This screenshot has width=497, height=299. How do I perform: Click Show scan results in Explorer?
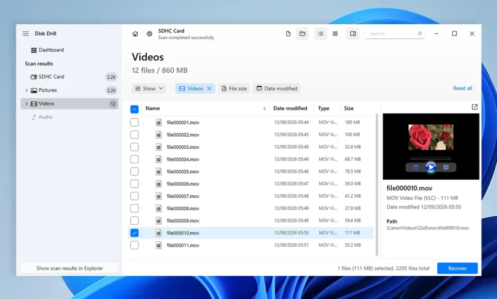(x=69, y=268)
